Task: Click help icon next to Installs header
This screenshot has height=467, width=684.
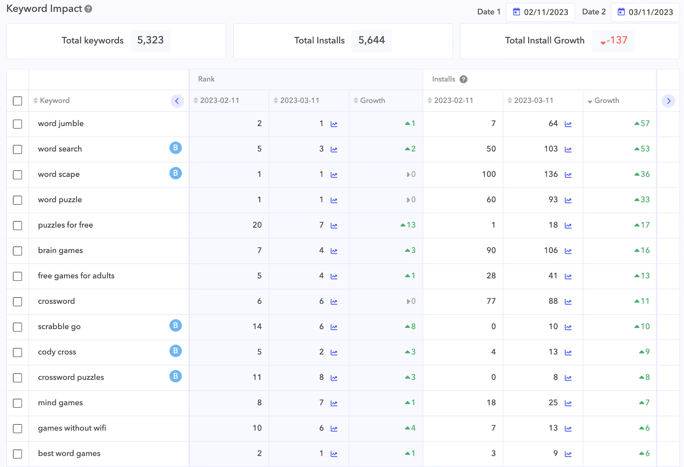Action: (463, 79)
